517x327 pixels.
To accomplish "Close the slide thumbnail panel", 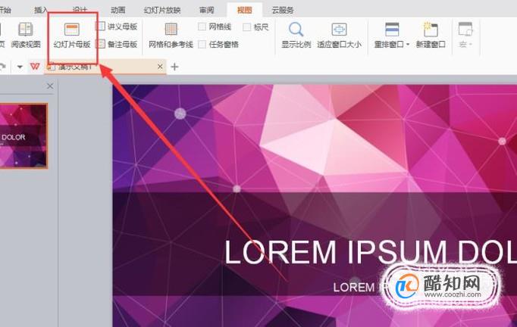I will 50,86.
